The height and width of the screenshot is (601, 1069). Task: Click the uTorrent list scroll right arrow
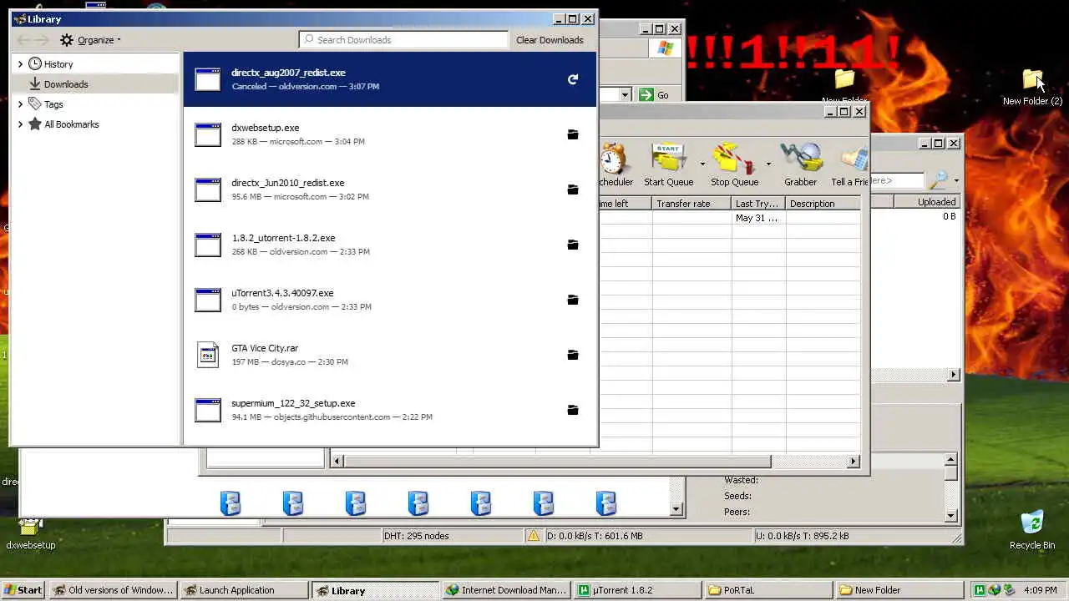954,375
